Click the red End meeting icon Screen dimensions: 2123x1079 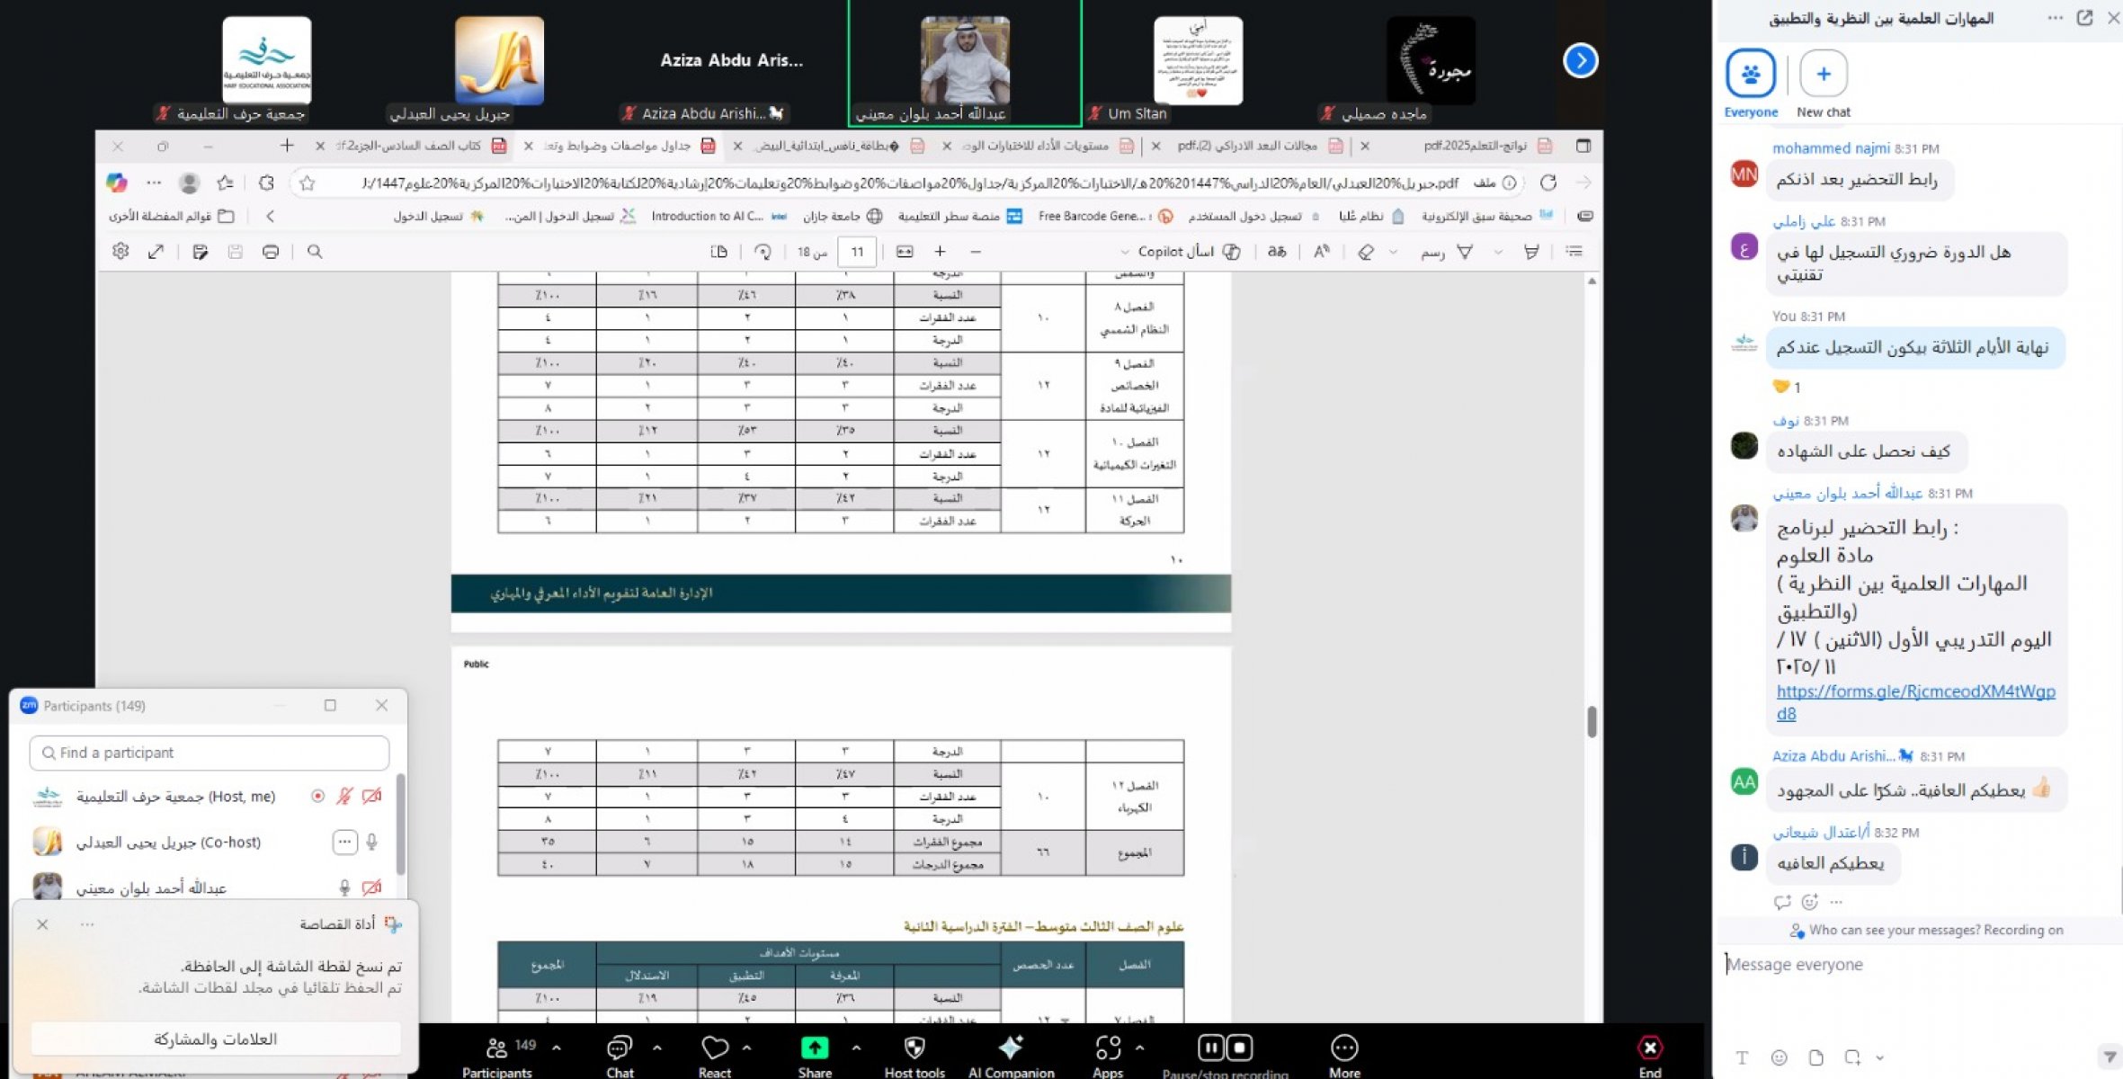[1649, 1048]
